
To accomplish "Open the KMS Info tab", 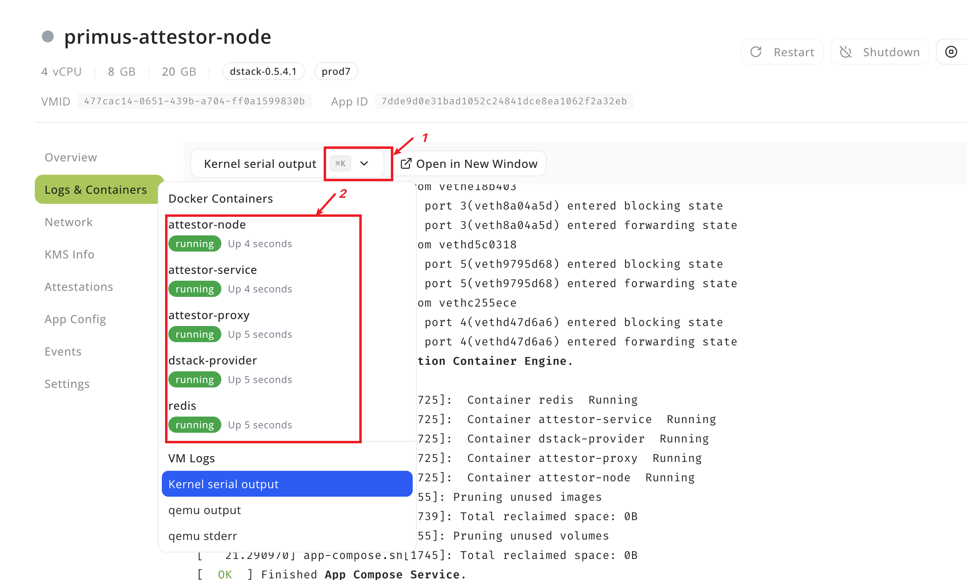I will (x=70, y=254).
